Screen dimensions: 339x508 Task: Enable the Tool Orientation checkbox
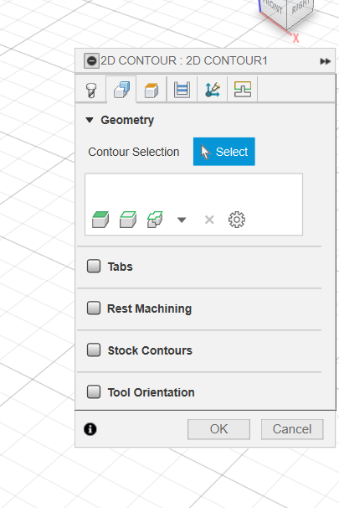coord(94,391)
